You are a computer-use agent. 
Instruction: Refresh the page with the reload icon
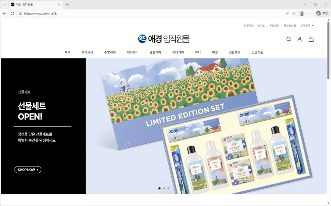point(12,14)
